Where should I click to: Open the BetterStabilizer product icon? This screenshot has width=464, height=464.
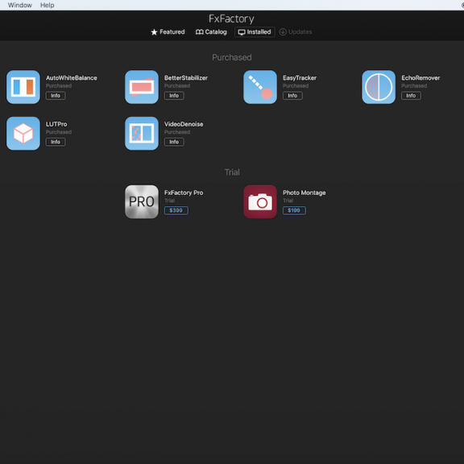[142, 87]
